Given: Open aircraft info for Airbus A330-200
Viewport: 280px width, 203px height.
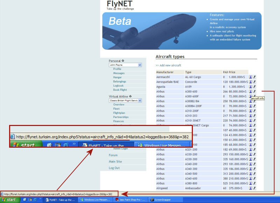Looking at the screenshot, I should (x=251, y=154).
